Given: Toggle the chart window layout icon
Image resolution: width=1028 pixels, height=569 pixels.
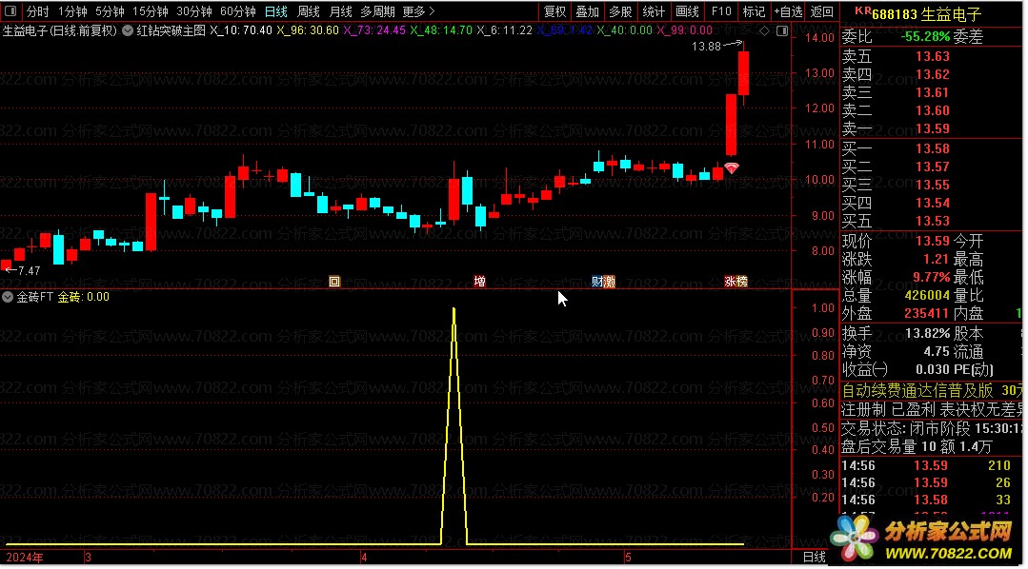Looking at the screenshot, I should [782, 30].
